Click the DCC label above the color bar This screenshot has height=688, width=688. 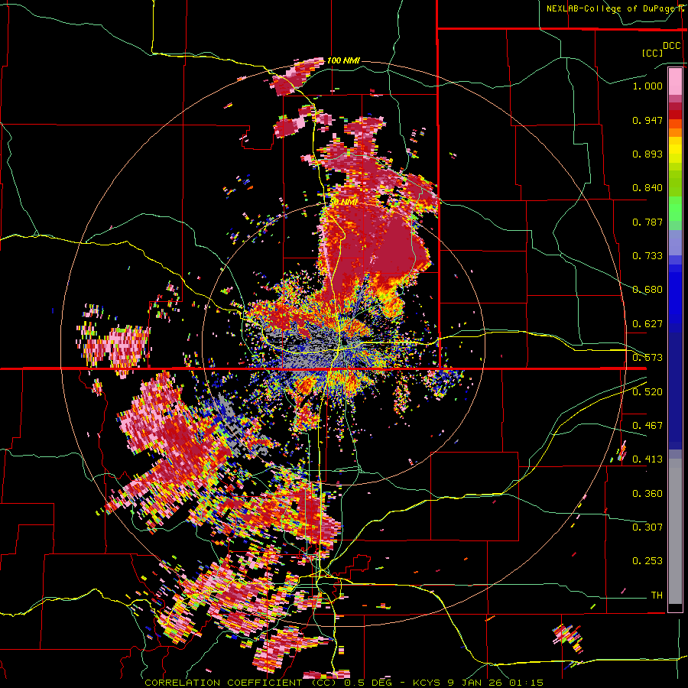[x=671, y=46]
